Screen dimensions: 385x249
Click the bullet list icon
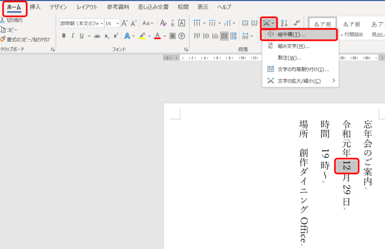197,23
